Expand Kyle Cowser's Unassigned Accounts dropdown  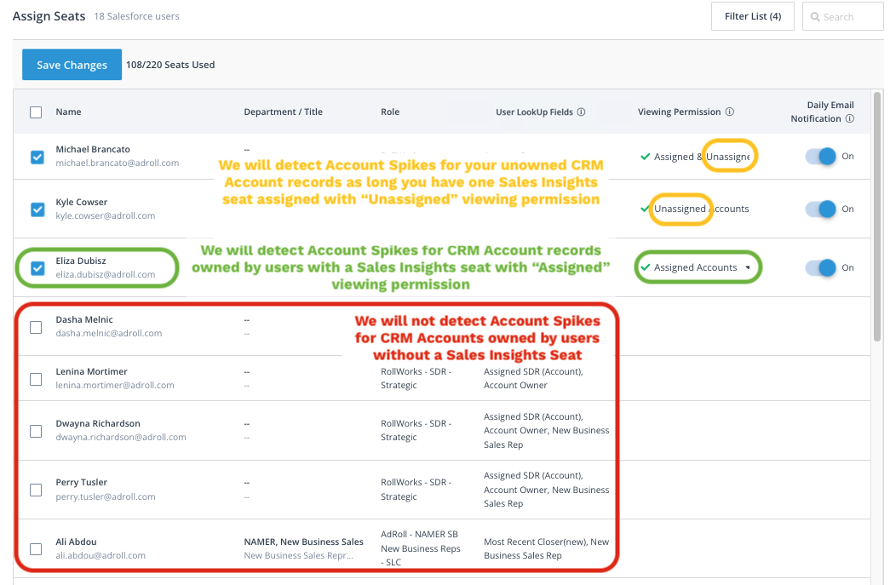tap(698, 209)
